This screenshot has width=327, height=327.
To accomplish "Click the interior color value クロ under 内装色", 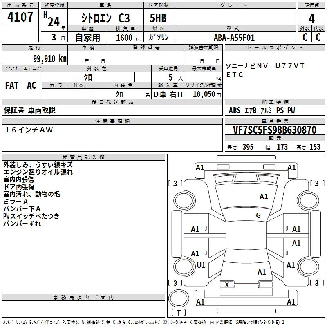I will click(119, 94).
